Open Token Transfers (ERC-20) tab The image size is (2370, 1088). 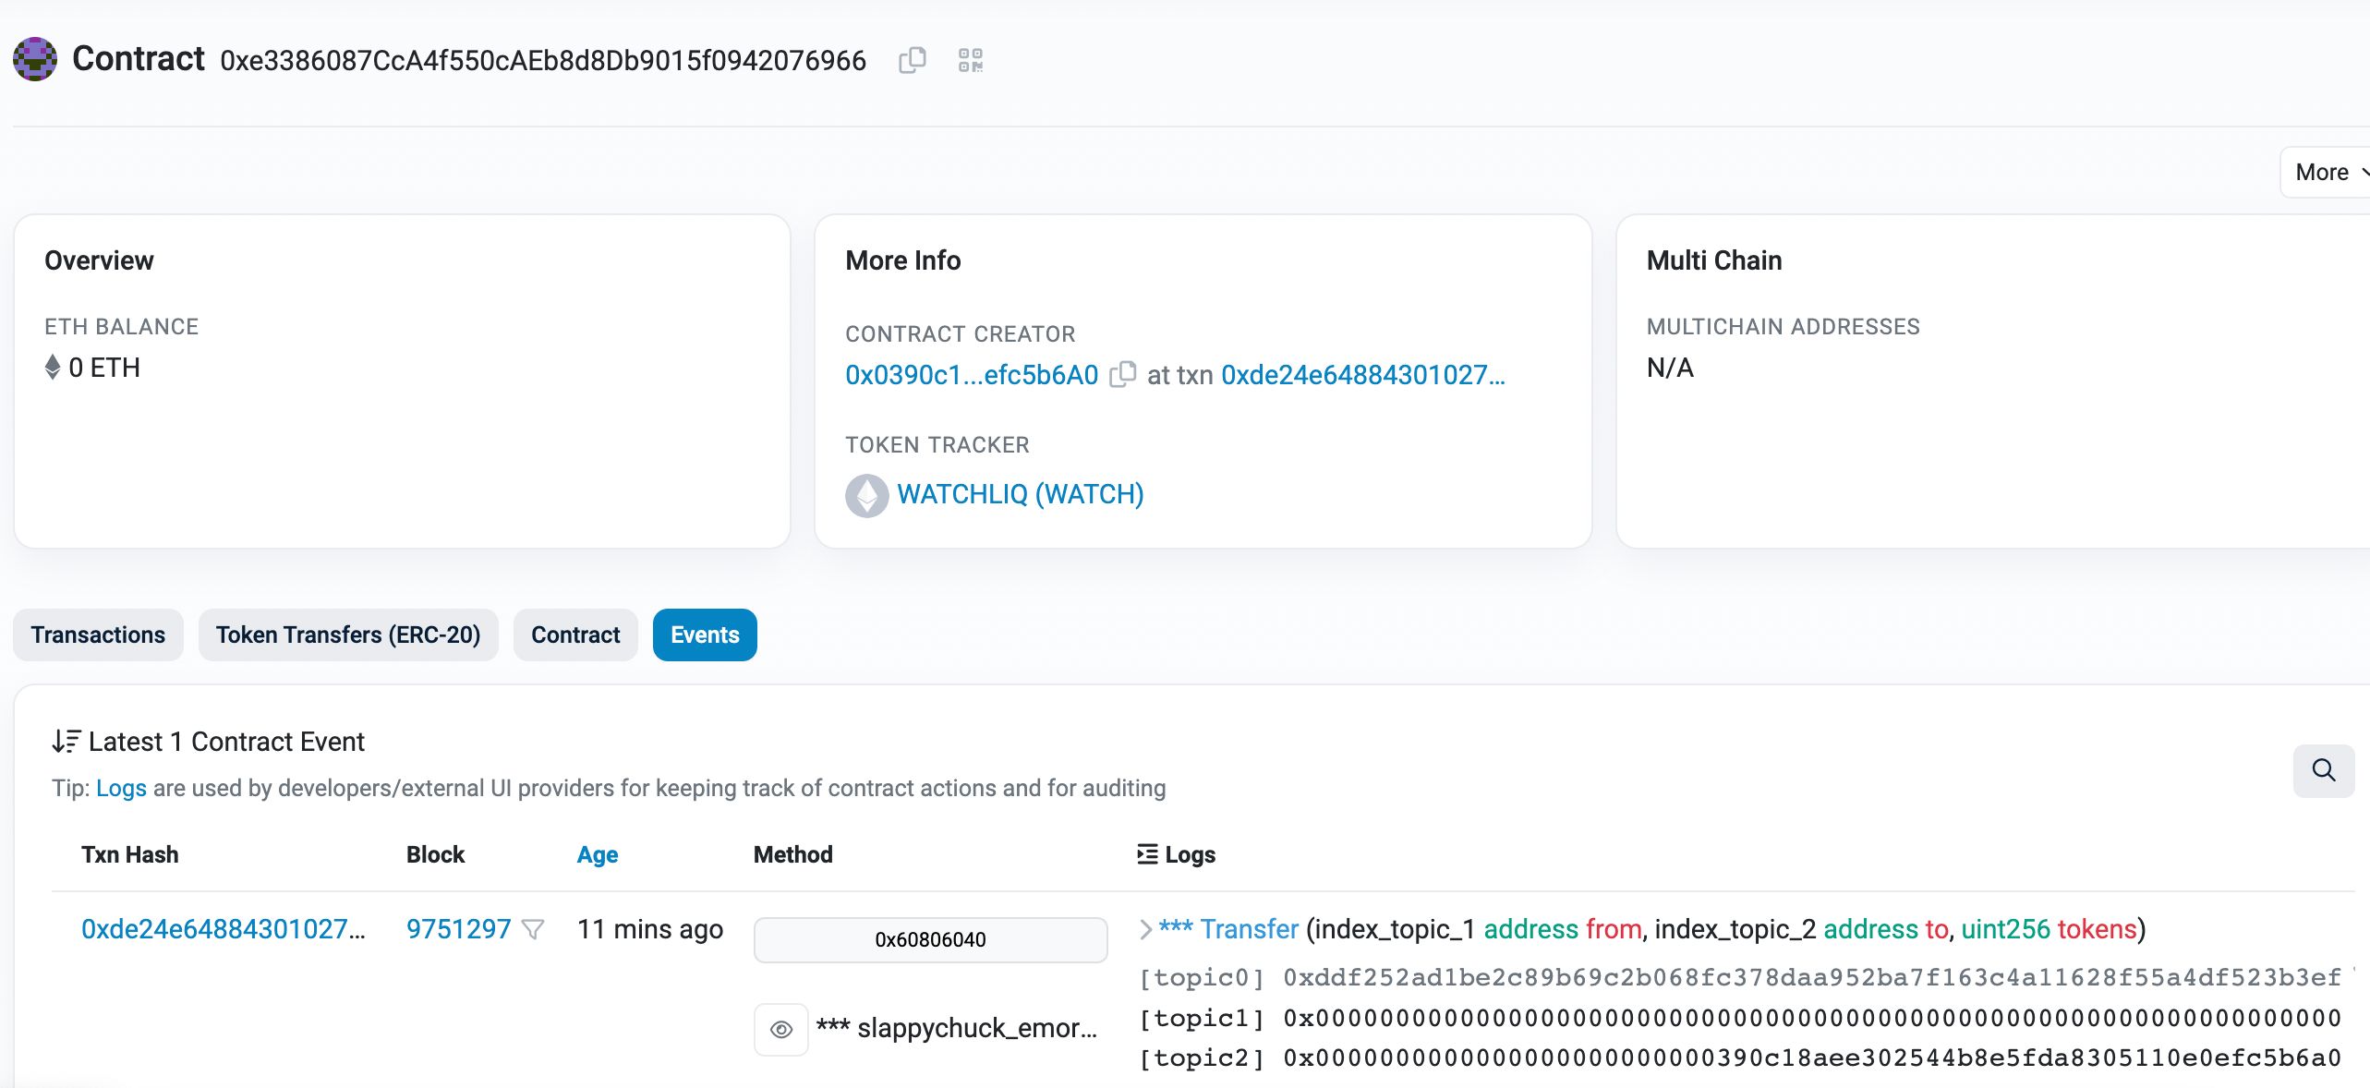click(348, 635)
